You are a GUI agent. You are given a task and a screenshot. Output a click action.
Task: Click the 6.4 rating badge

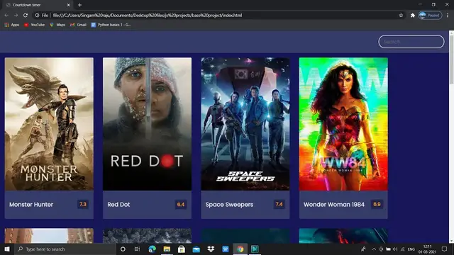[181, 205]
